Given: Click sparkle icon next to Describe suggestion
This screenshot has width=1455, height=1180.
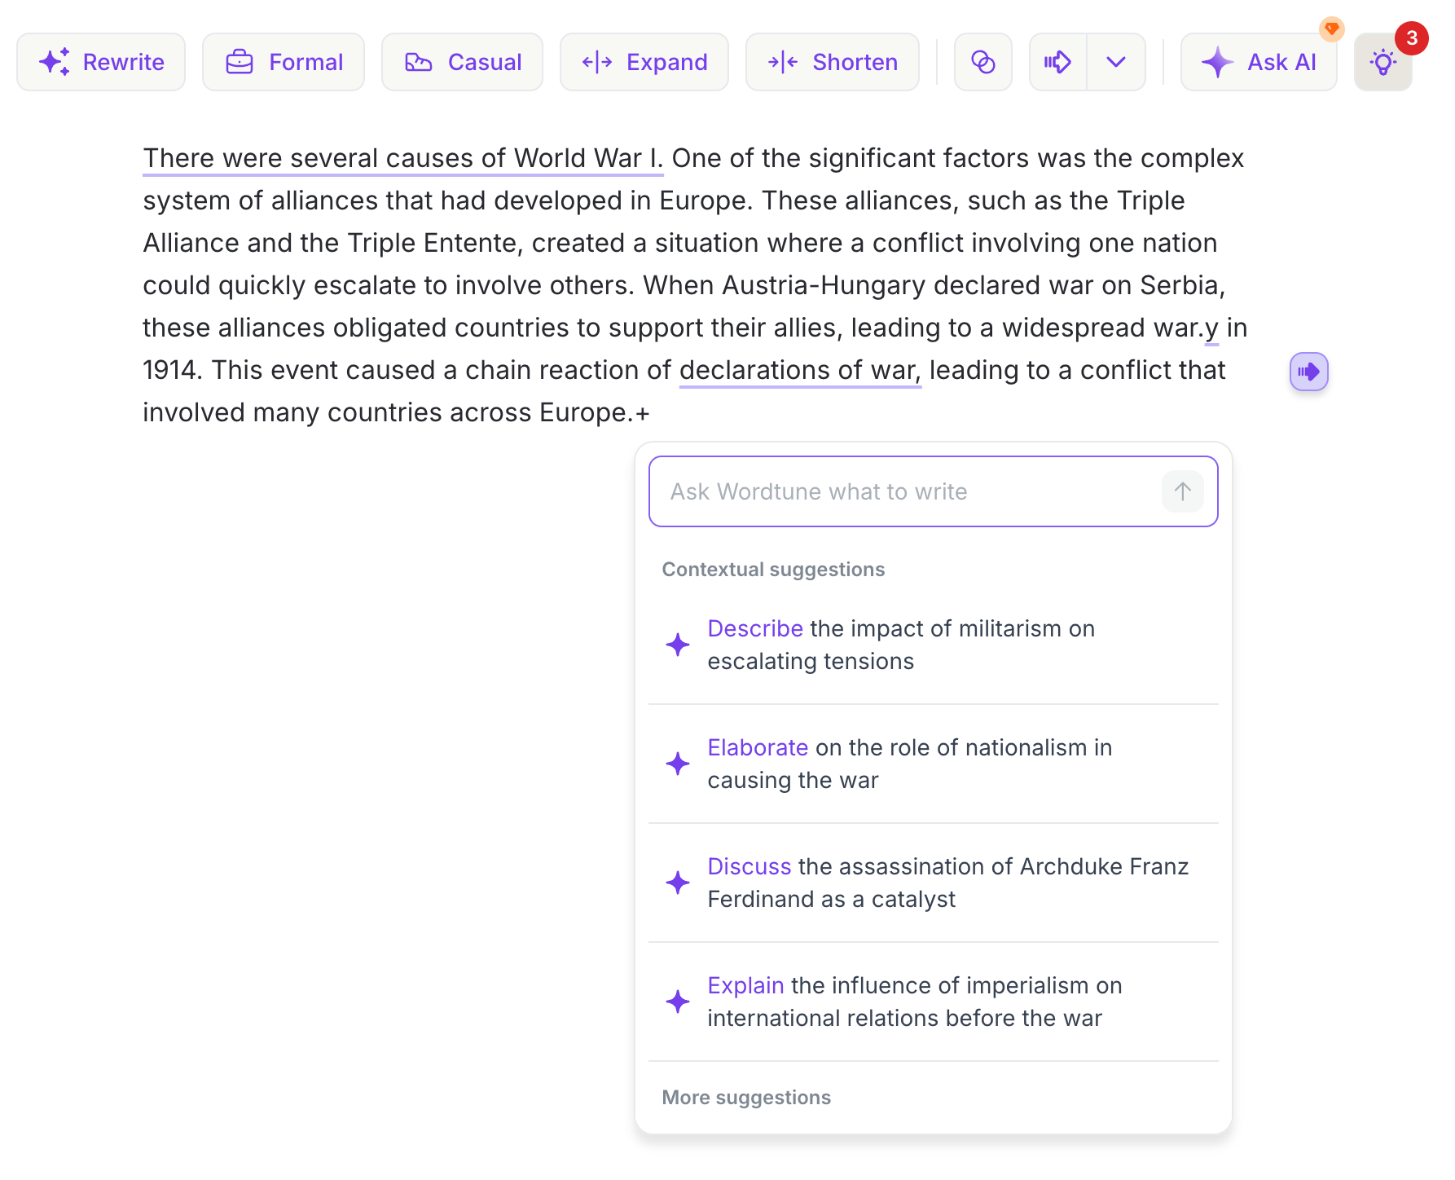Looking at the screenshot, I should coord(678,645).
